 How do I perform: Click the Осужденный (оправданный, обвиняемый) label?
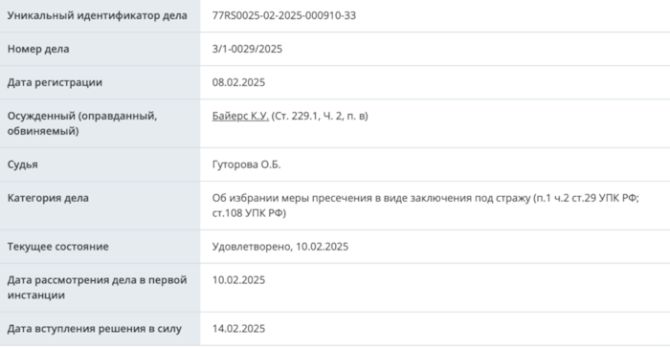point(82,123)
